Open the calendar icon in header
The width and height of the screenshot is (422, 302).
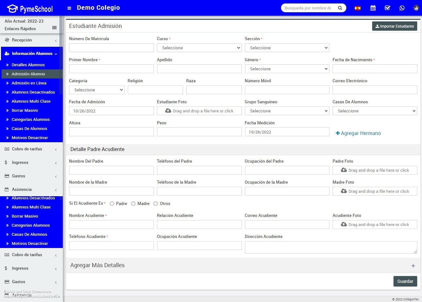(x=373, y=8)
